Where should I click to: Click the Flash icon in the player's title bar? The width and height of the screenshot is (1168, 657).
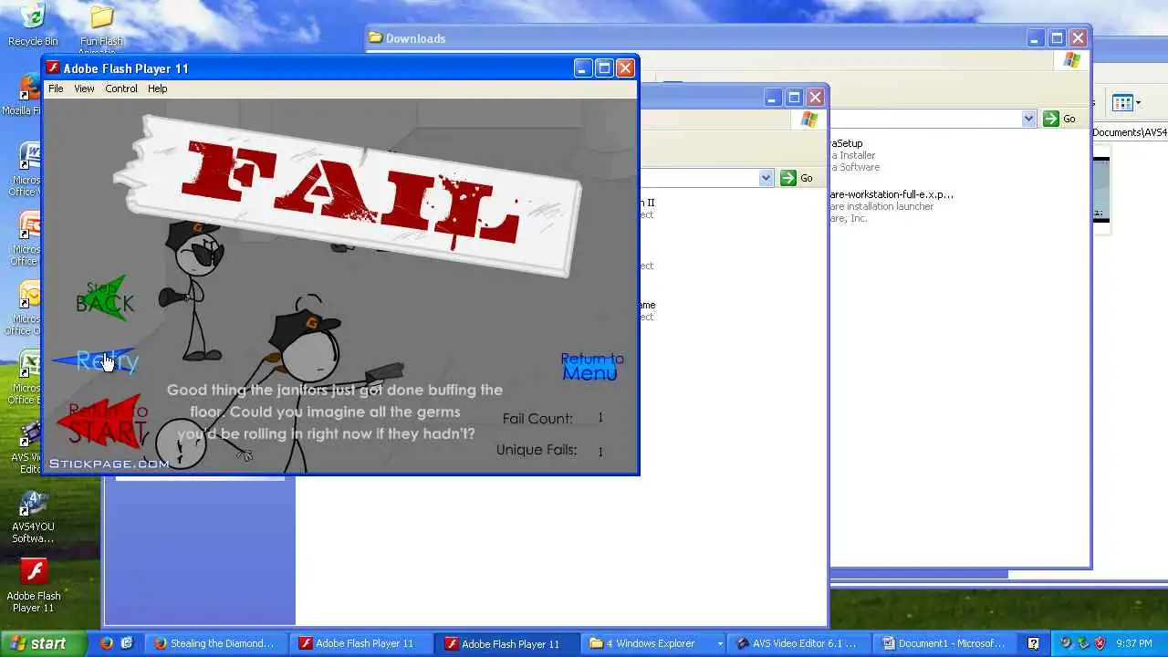[x=53, y=68]
